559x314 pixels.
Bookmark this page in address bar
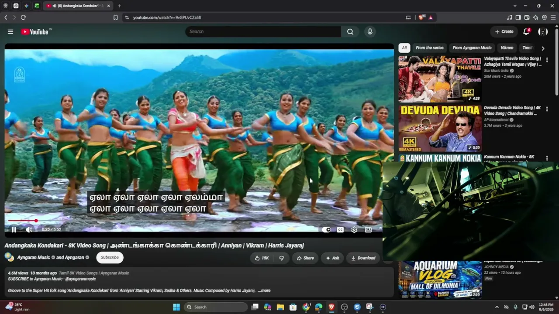click(115, 17)
